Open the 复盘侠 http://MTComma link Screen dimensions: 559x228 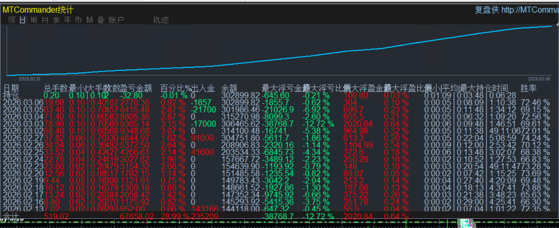pyautogui.click(x=516, y=10)
